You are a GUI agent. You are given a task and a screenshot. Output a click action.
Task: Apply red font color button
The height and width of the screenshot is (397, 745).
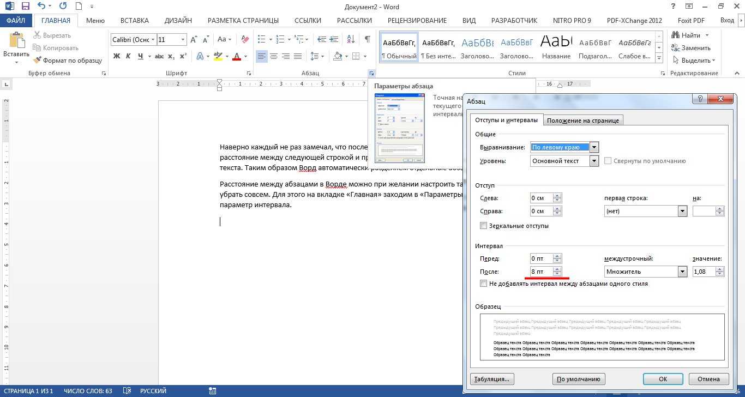tap(236, 56)
